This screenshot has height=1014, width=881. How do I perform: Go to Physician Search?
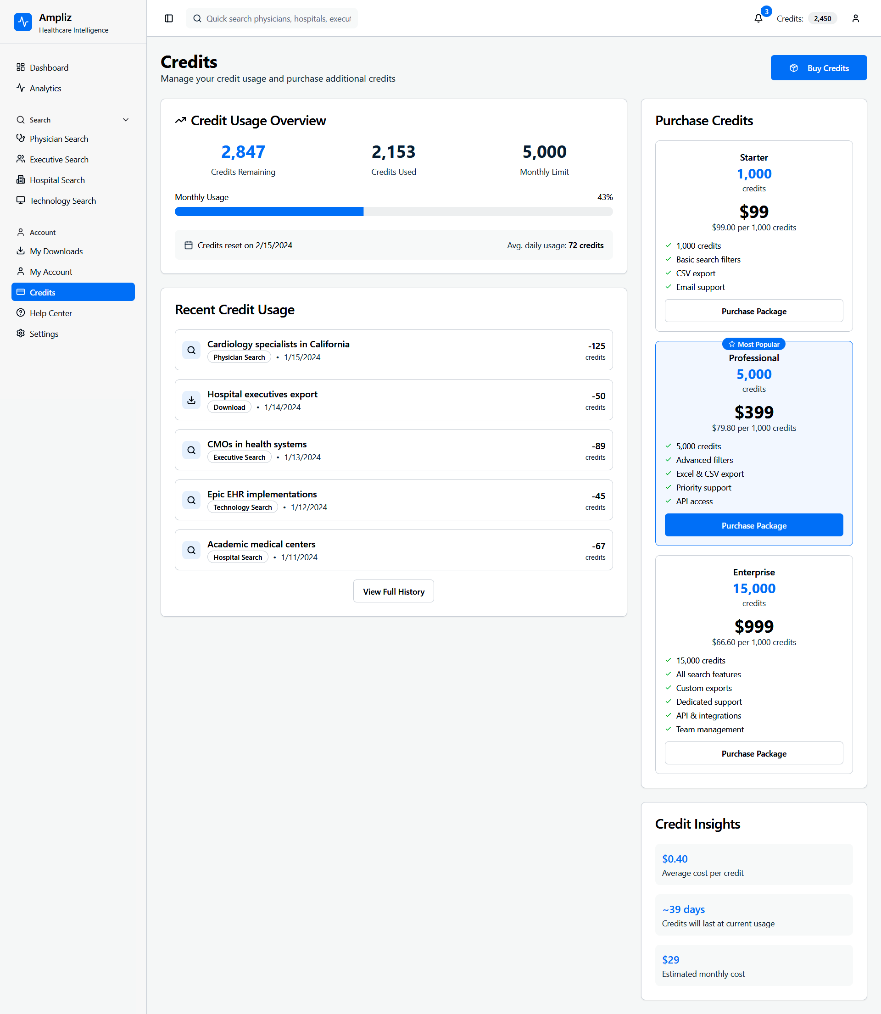click(59, 139)
